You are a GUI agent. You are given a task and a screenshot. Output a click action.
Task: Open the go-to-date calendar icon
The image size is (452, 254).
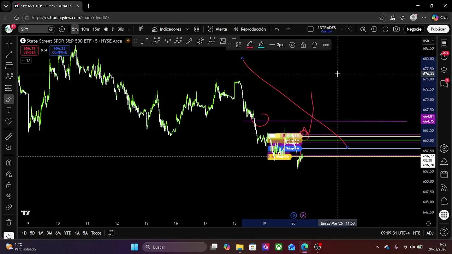tap(111, 233)
